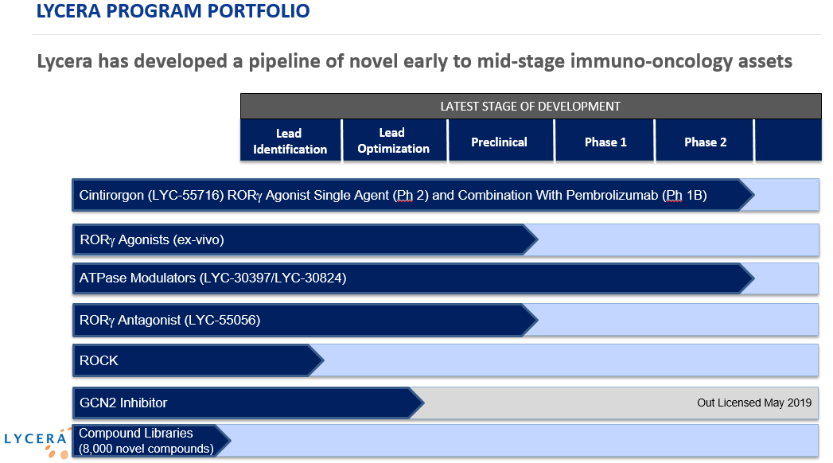This screenshot has width=833, height=463.
Task: Click the Latest Stage of Development banner
Action: click(531, 106)
